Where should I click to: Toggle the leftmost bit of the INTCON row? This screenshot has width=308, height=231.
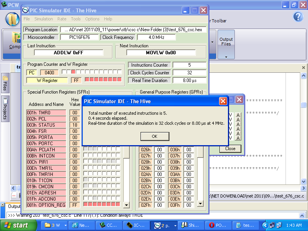coord(85,155)
